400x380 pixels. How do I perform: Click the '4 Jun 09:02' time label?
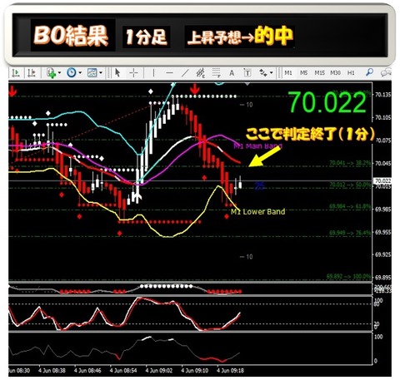coord(159,370)
